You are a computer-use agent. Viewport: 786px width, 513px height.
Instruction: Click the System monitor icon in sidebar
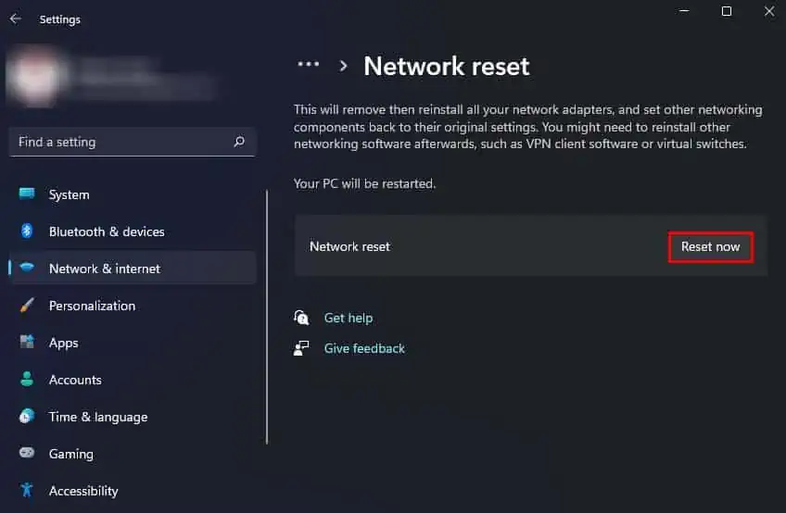point(28,194)
